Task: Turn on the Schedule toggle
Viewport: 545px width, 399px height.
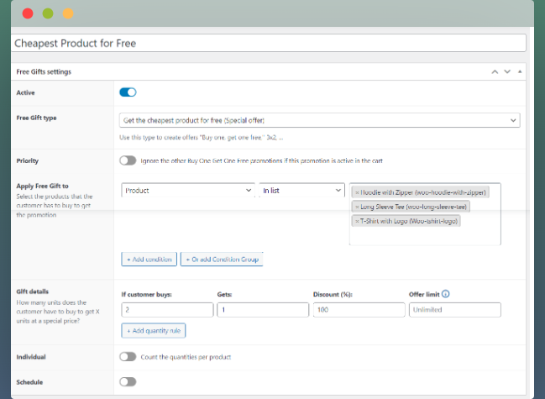Action: click(128, 382)
